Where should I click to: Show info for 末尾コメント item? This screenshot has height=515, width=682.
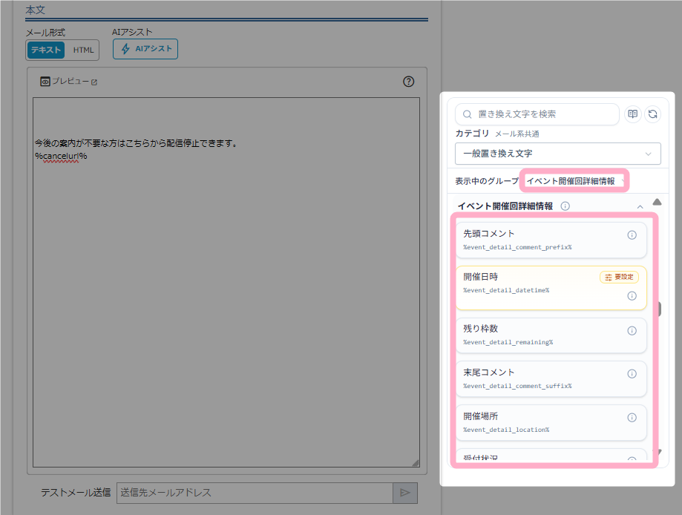point(632,374)
